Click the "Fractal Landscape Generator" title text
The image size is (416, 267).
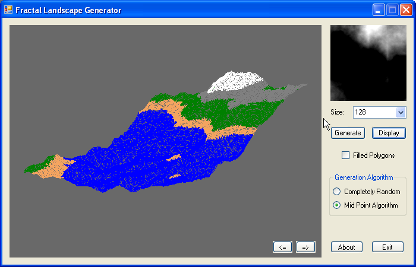pyautogui.click(x=68, y=10)
